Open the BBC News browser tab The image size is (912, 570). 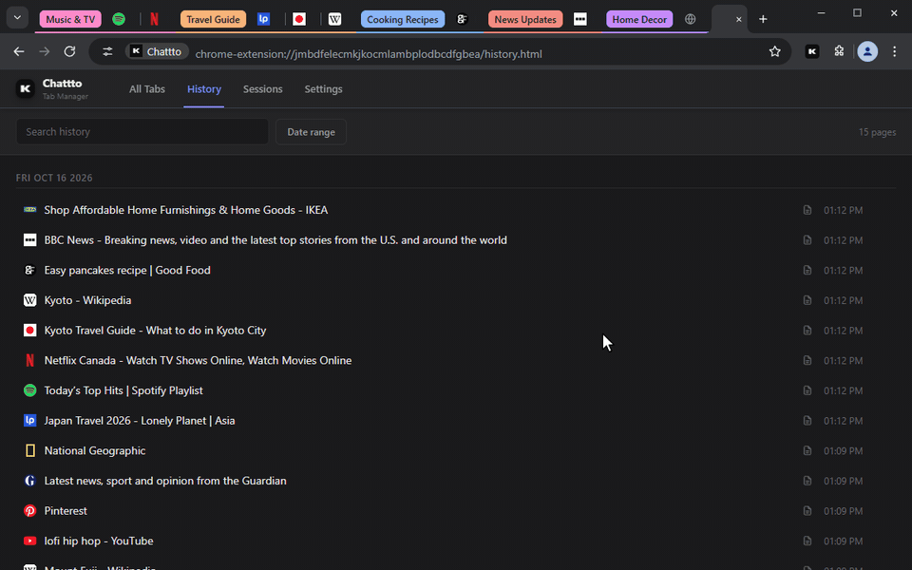[x=579, y=19]
